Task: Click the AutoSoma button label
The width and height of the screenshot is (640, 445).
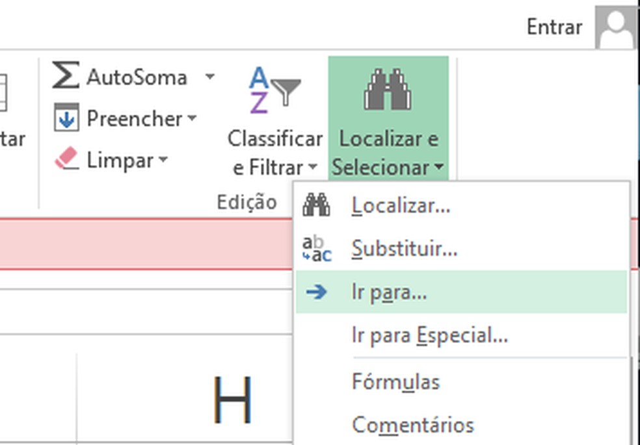Action: click(x=137, y=77)
